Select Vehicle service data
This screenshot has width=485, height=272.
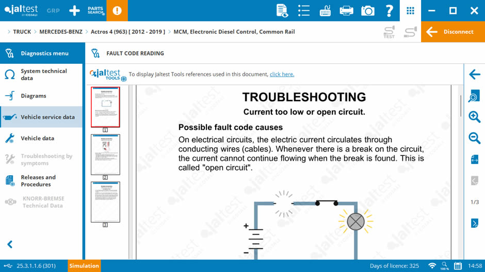coord(41,117)
